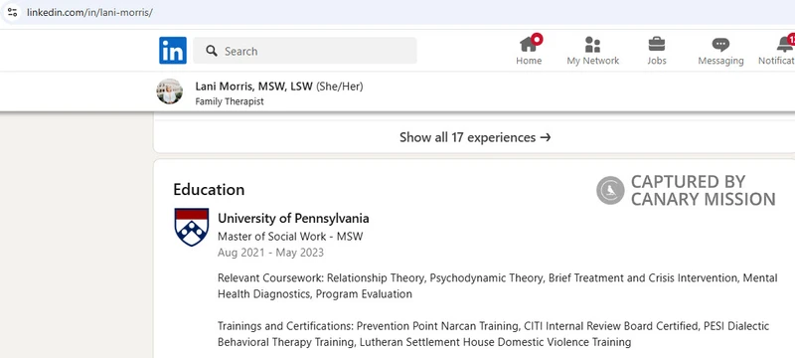This screenshot has height=358, width=795.
Task: Click the Canary Mission watermark logo
Action: [x=610, y=191]
